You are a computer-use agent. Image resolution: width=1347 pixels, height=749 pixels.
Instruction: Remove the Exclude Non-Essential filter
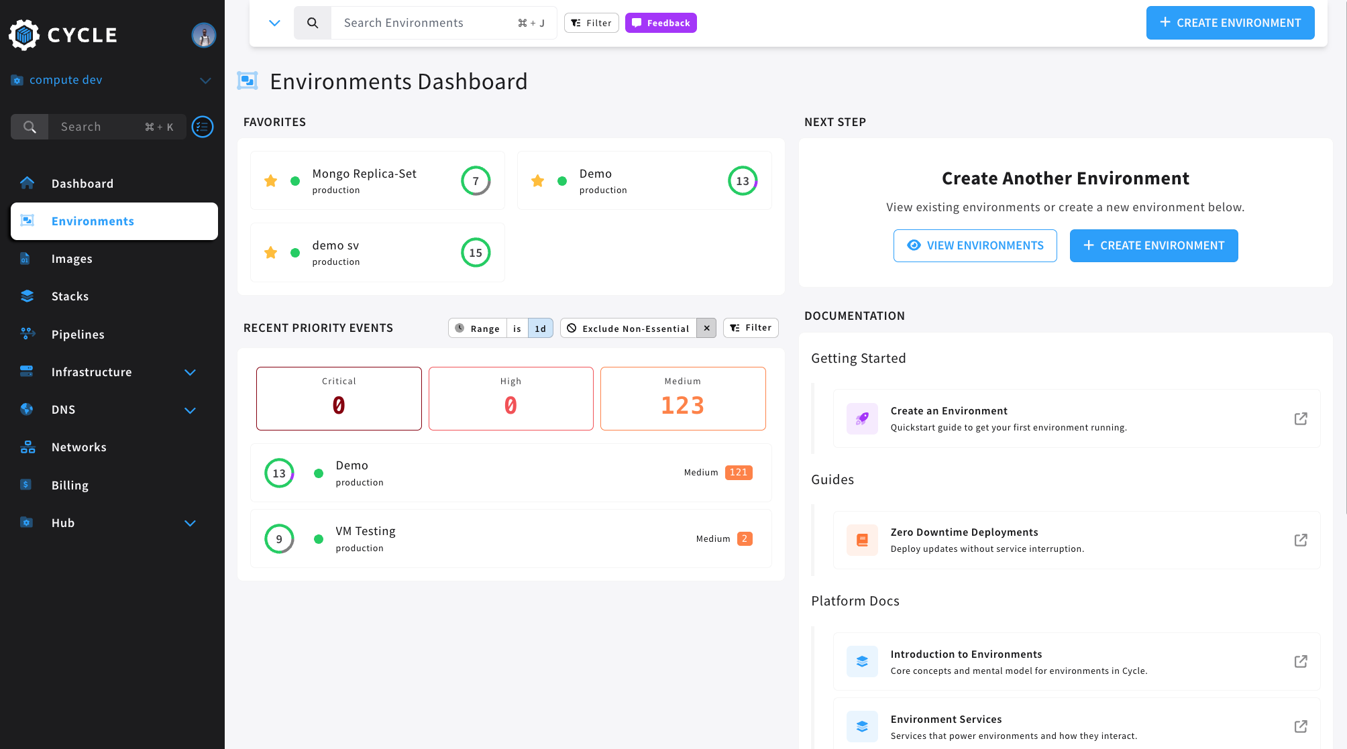[706, 328]
